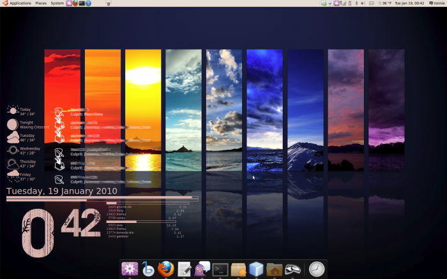447x279 pixels.
Task: Click the 36 °F weather applet
Action: [384, 3]
